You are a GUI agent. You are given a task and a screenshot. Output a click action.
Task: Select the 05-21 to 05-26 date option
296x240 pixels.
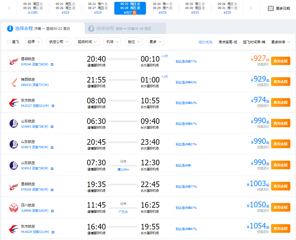[65, 8]
